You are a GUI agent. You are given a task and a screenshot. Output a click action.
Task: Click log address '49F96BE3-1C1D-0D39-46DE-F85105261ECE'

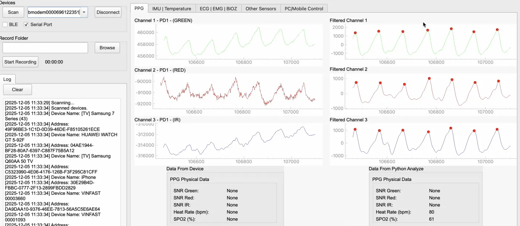tap(52, 129)
